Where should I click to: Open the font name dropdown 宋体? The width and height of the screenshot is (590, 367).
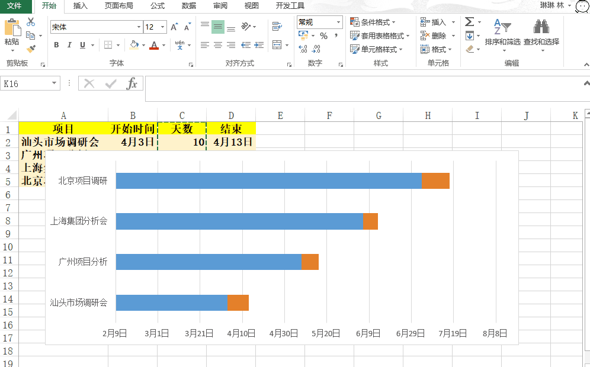click(x=139, y=27)
